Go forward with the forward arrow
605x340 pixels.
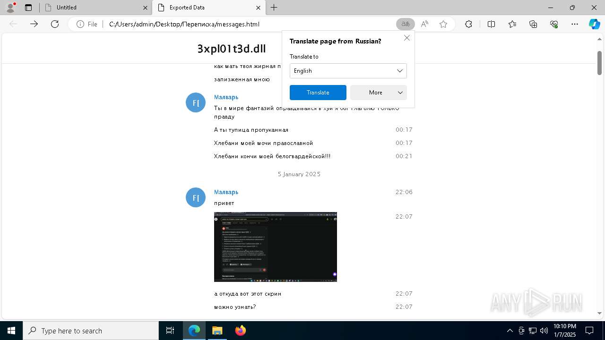[x=34, y=24]
